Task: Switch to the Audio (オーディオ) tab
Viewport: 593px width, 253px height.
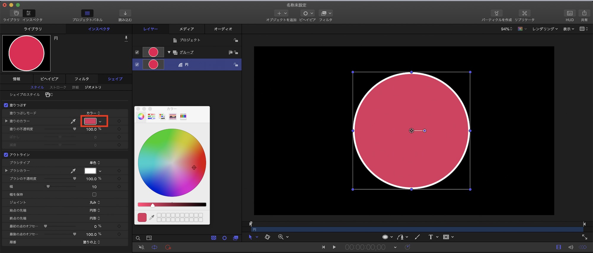Action: tap(223, 29)
